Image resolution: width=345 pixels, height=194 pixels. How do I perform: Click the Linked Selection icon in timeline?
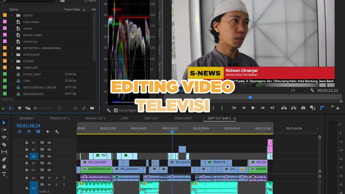tap(38, 131)
